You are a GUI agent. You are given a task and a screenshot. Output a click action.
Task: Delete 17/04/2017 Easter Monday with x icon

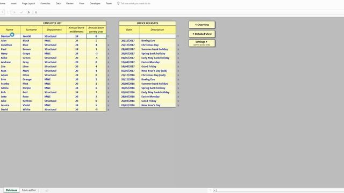pyautogui.click(x=178, y=62)
